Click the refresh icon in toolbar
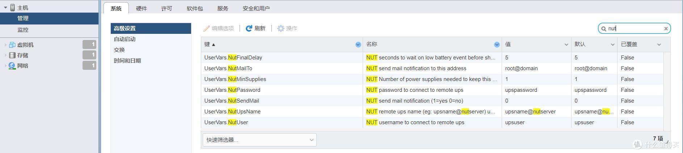Viewport: 683px width, 153px height. [249, 28]
